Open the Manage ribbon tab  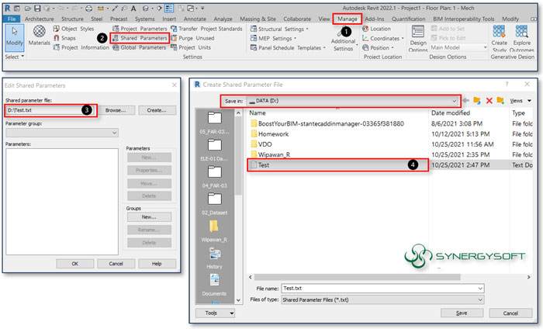tap(348, 19)
